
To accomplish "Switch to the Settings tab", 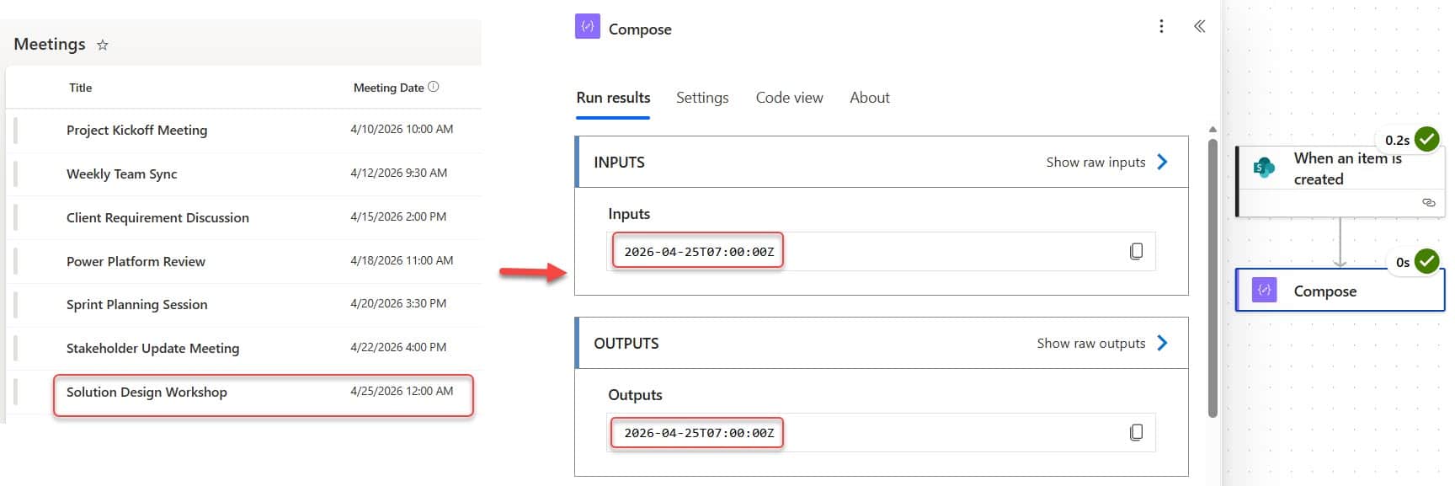I will [x=702, y=98].
